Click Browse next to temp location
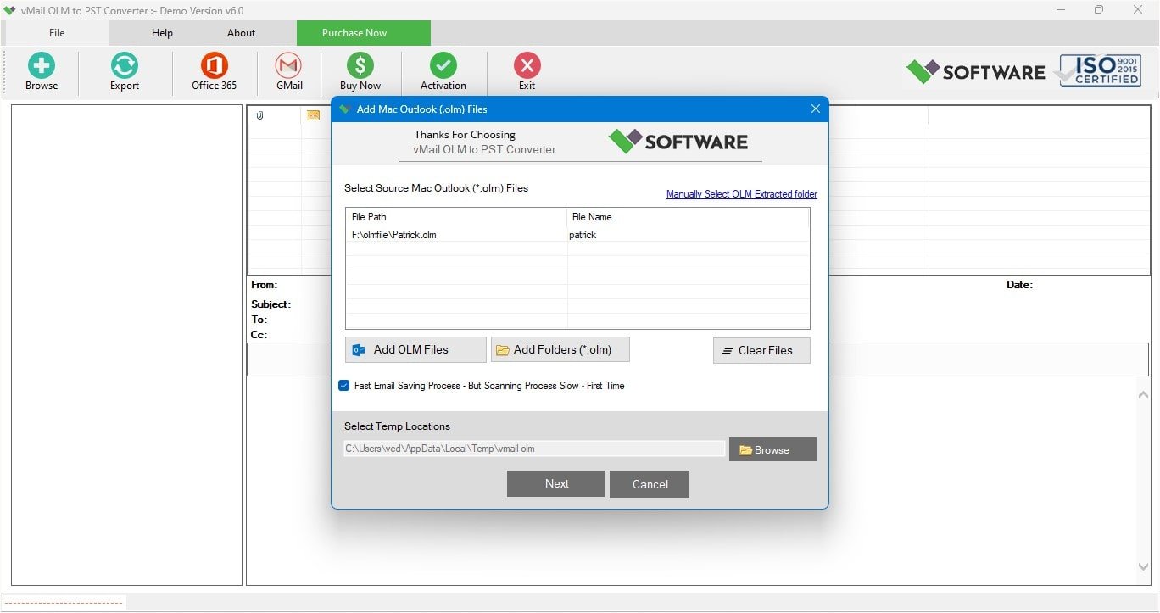1160x613 pixels. pyautogui.click(x=772, y=449)
